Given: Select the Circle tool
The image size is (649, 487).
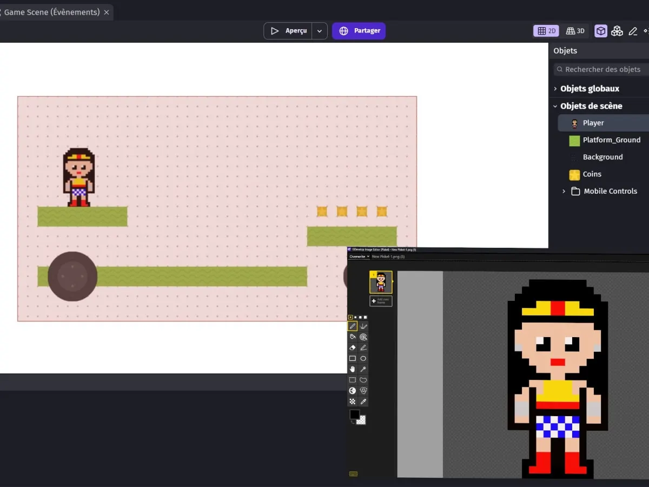Looking at the screenshot, I should pos(363,358).
